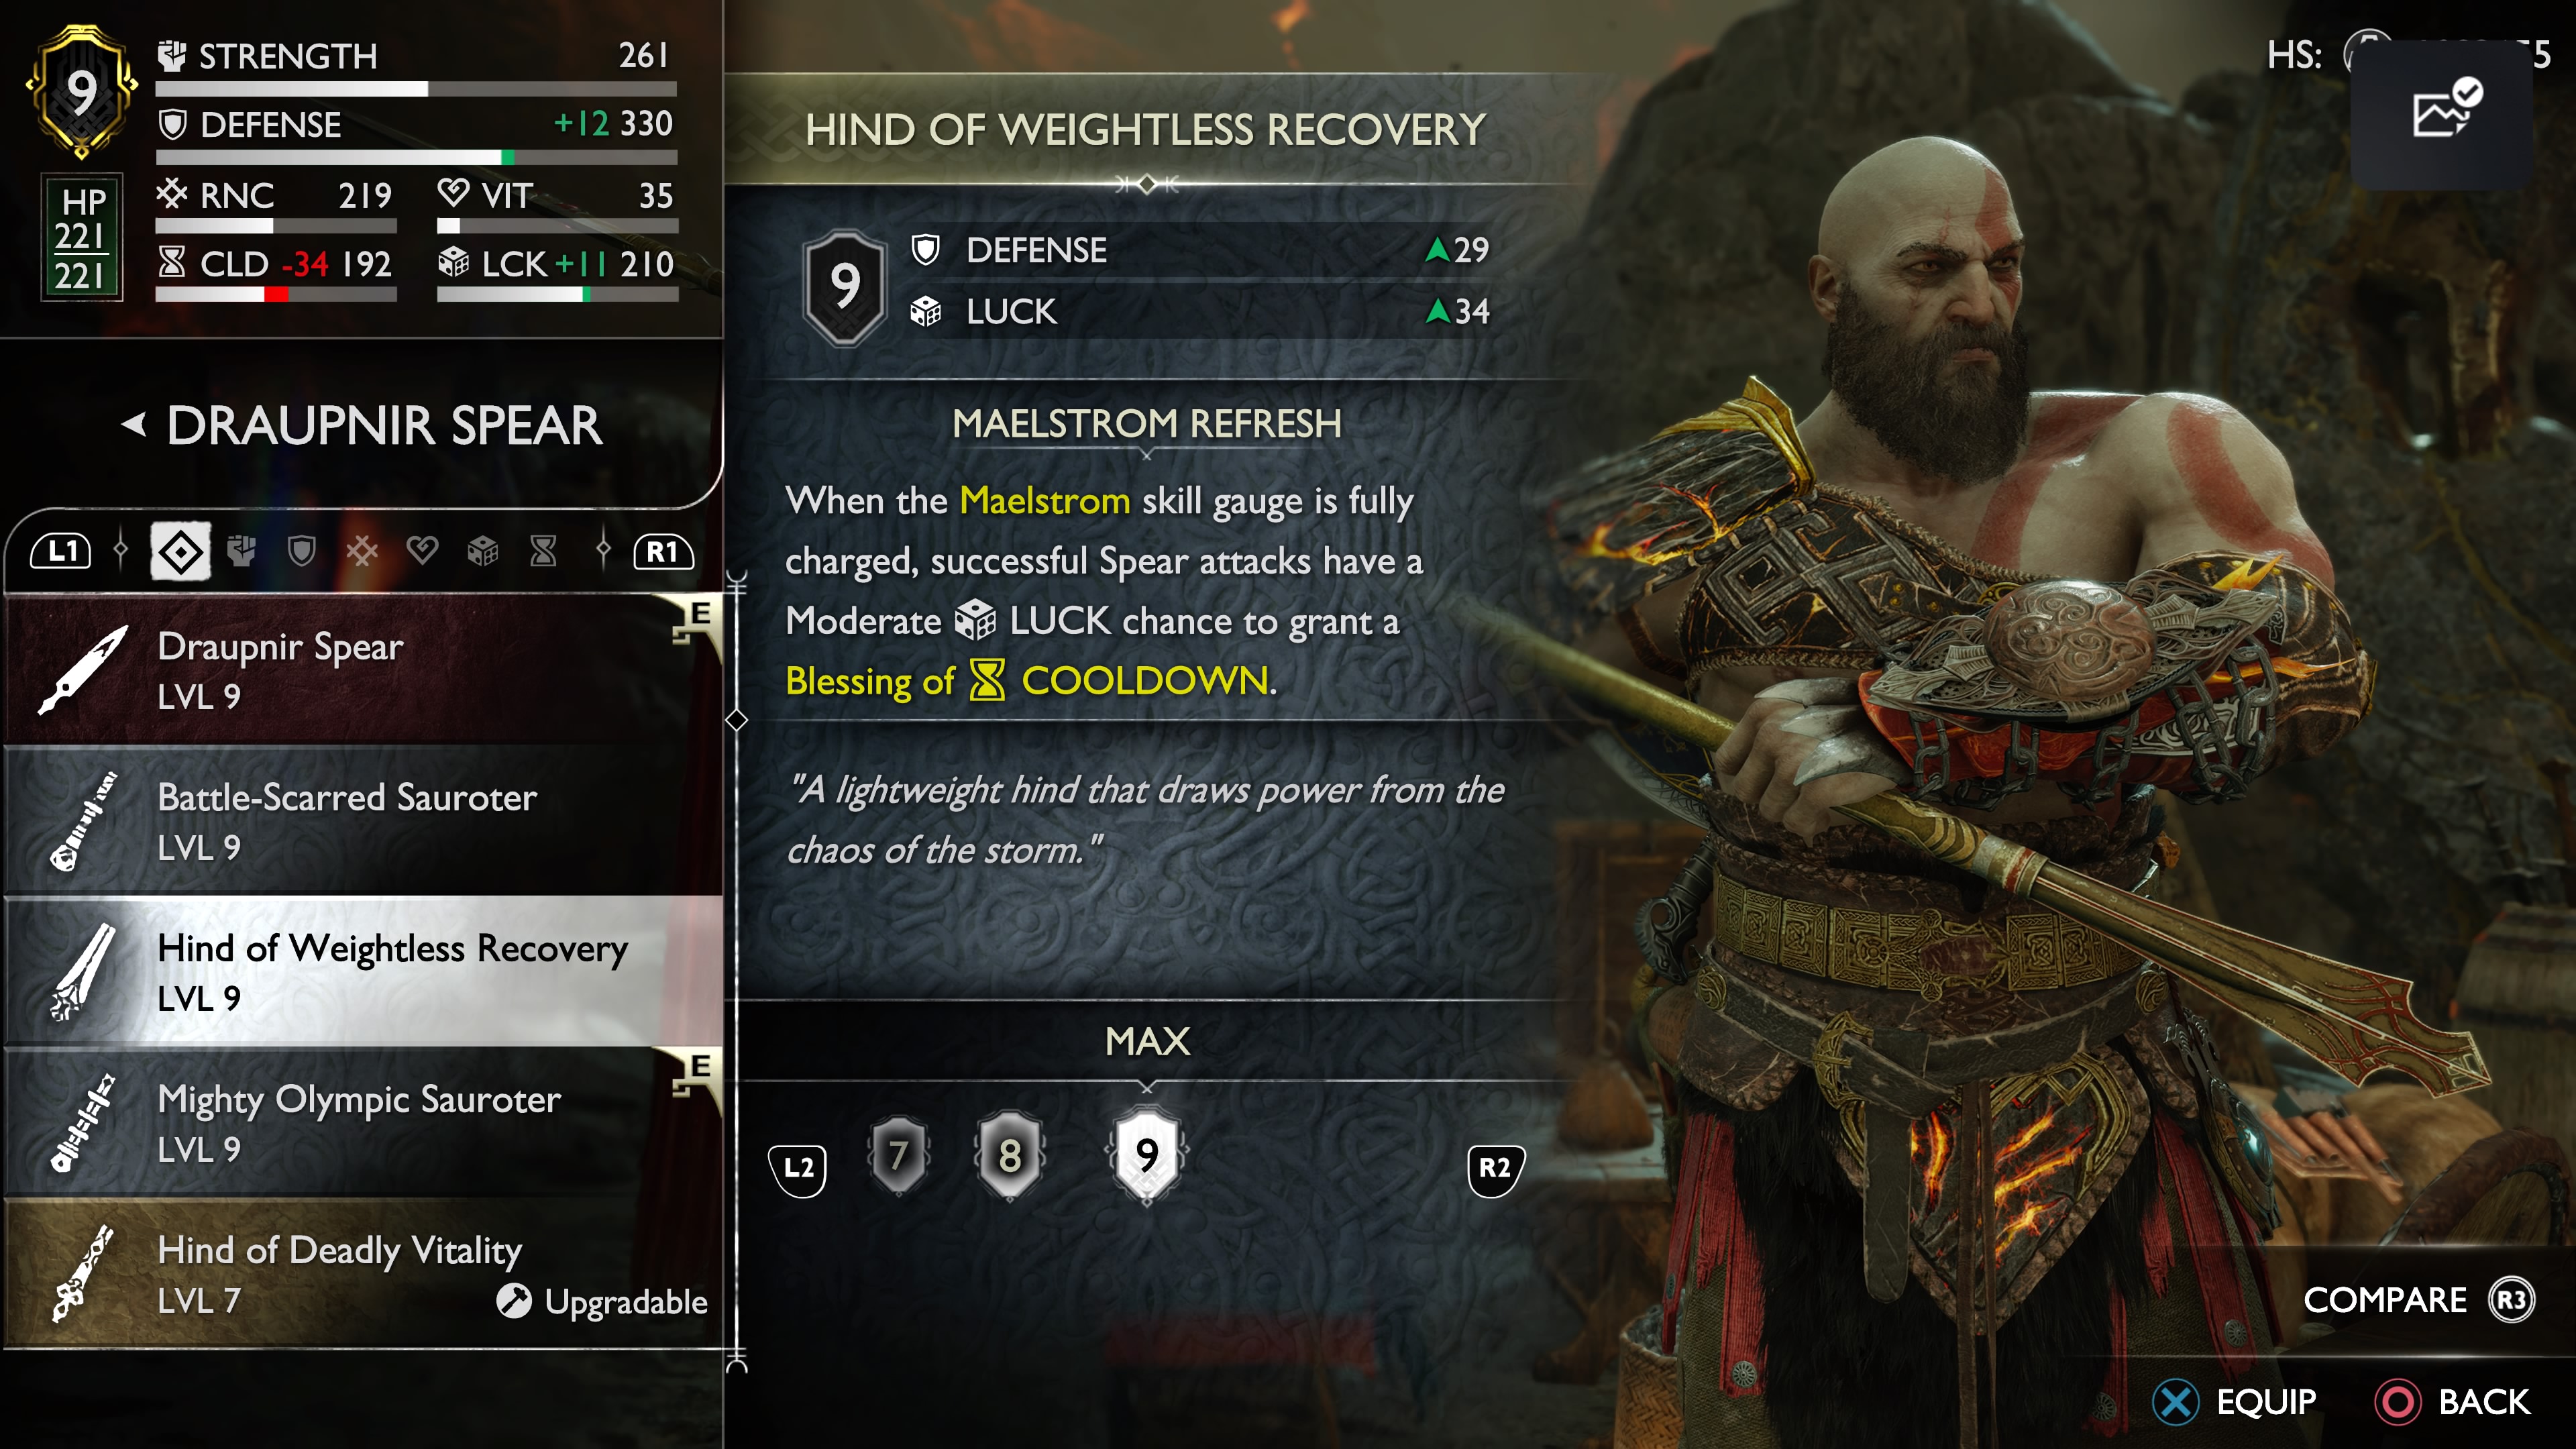Select the Vitality heart filter icon
Screen dimensions: 2576x1449
(422, 551)
